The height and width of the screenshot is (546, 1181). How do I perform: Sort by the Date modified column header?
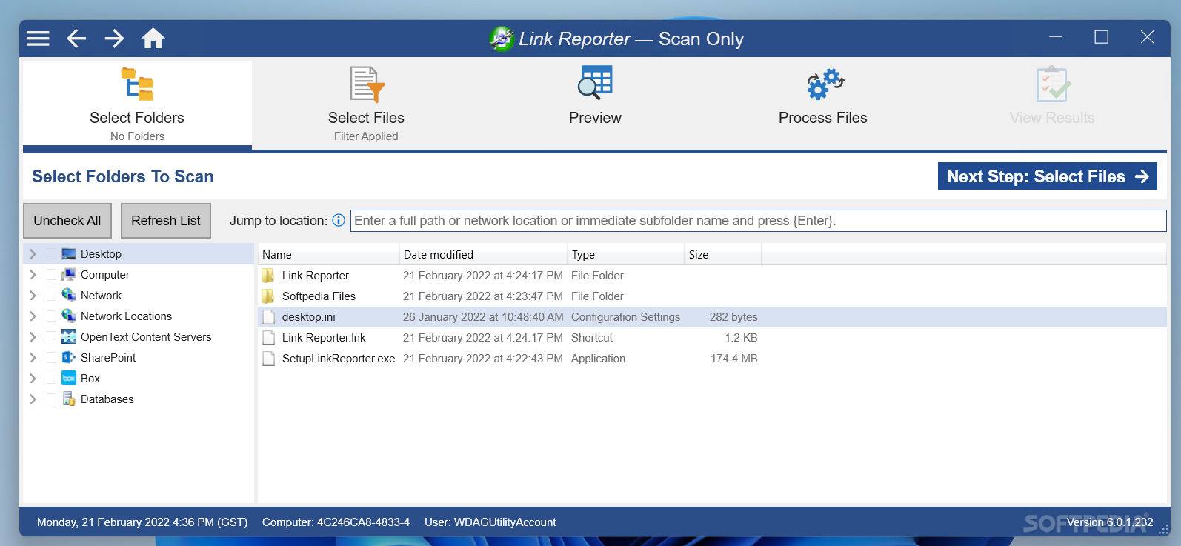pyautogui.click(x=483, y=254)
